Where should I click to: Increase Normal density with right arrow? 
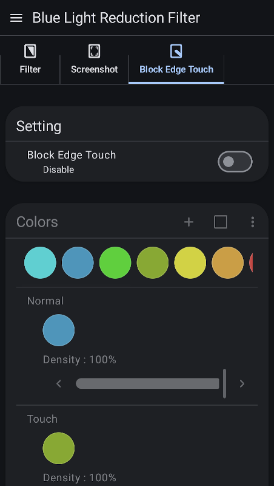[242, 384]
